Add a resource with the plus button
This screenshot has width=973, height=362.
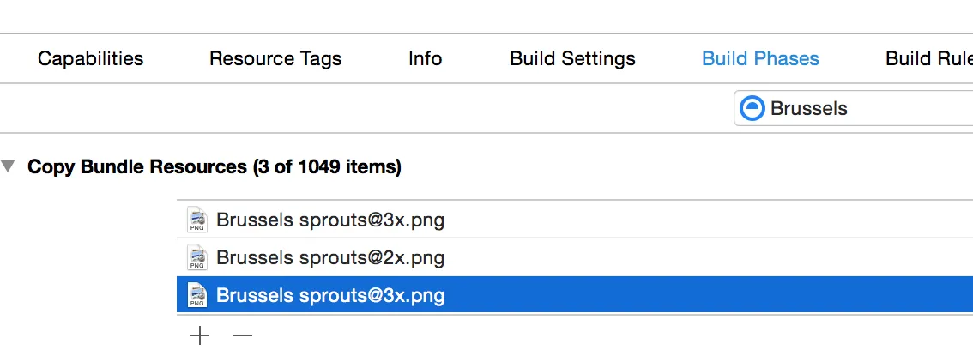[x=200, y=336]
